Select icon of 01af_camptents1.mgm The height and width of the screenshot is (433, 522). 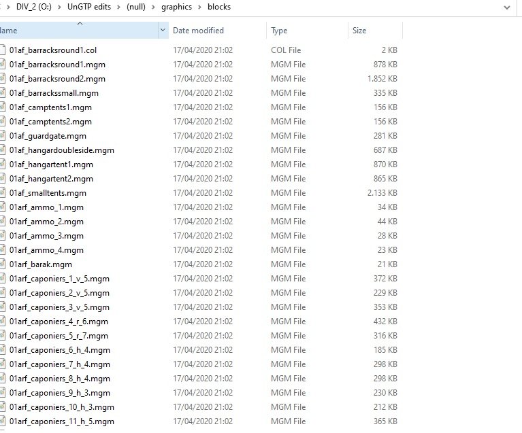point(3,107)
